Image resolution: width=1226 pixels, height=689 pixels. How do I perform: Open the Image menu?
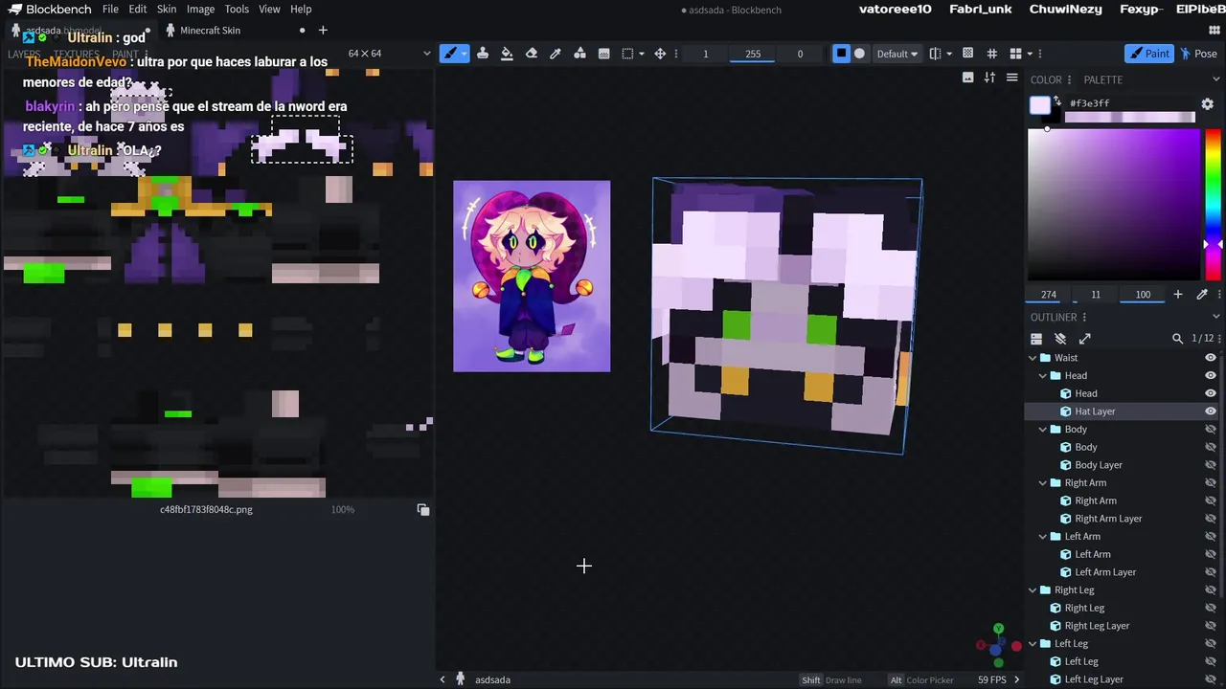pyautogui.click(x=200, y=9)
